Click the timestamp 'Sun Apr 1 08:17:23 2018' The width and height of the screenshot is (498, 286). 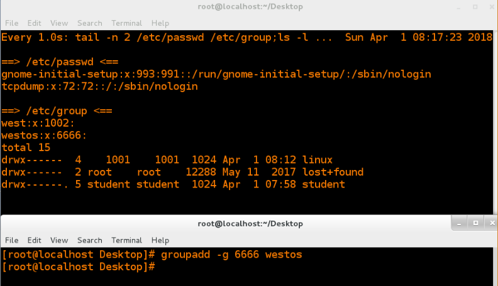(x=419, y=38)
